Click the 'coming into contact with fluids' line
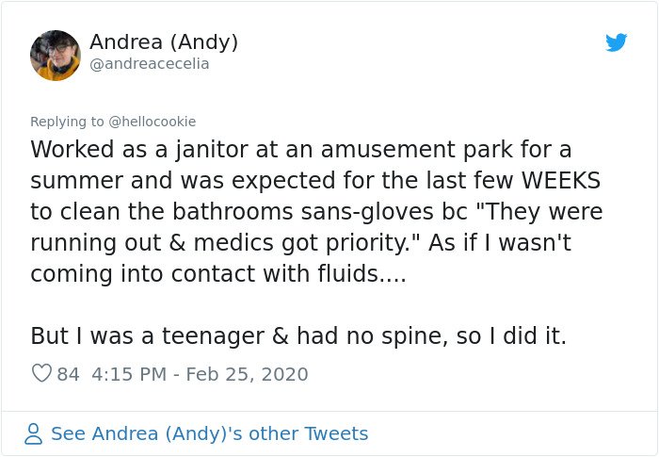Image resolution: width=659 pixels, height=457 pixels. (218, 274)
